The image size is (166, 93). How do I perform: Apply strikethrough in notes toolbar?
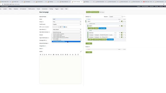[46, 55]
